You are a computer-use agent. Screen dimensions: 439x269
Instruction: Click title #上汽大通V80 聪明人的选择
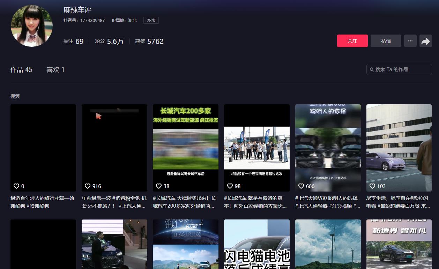(x=328, y=202)
